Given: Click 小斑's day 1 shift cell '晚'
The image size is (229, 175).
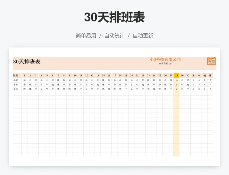Looking at the screenshot, I should (25, 89).
